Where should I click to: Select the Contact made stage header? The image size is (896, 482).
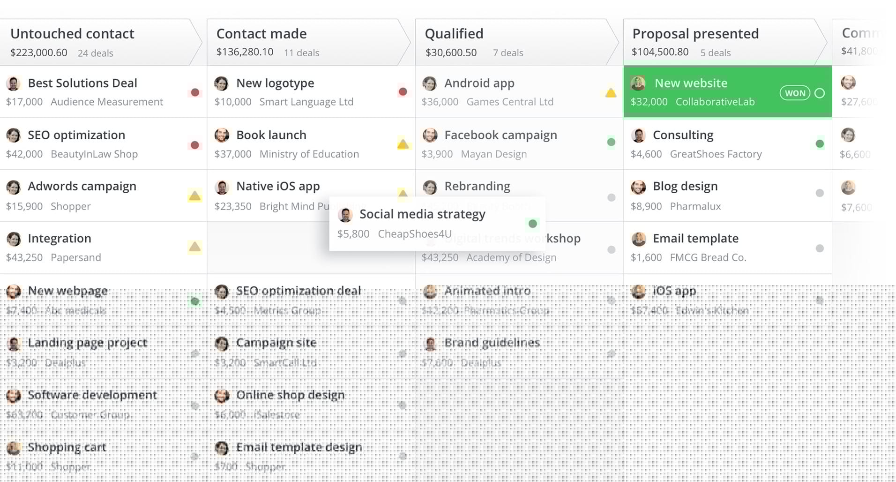[x=308, y=42]
